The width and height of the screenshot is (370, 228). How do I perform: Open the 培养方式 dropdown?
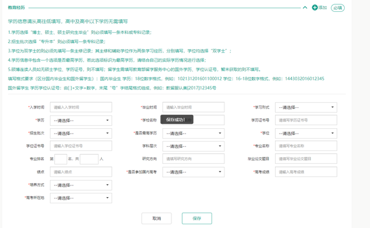81,185
